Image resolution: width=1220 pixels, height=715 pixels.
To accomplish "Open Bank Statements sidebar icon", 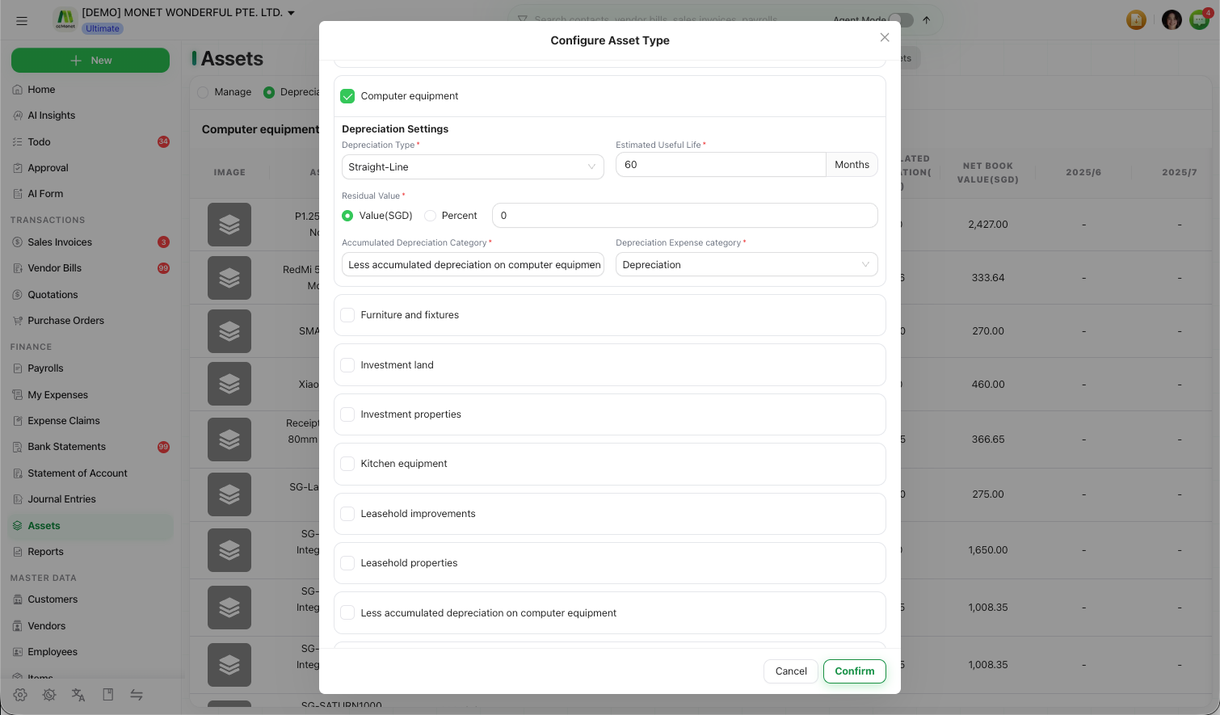I will 18,447.
